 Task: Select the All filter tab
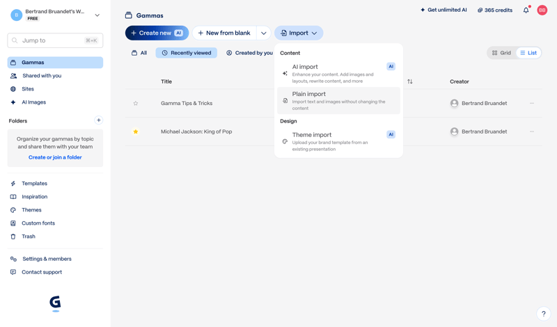(139, 53)
